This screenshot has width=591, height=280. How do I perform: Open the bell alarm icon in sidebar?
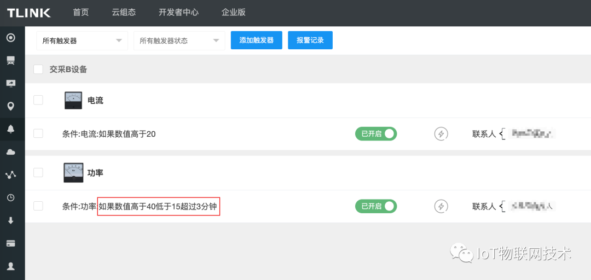tap(10, 129)
